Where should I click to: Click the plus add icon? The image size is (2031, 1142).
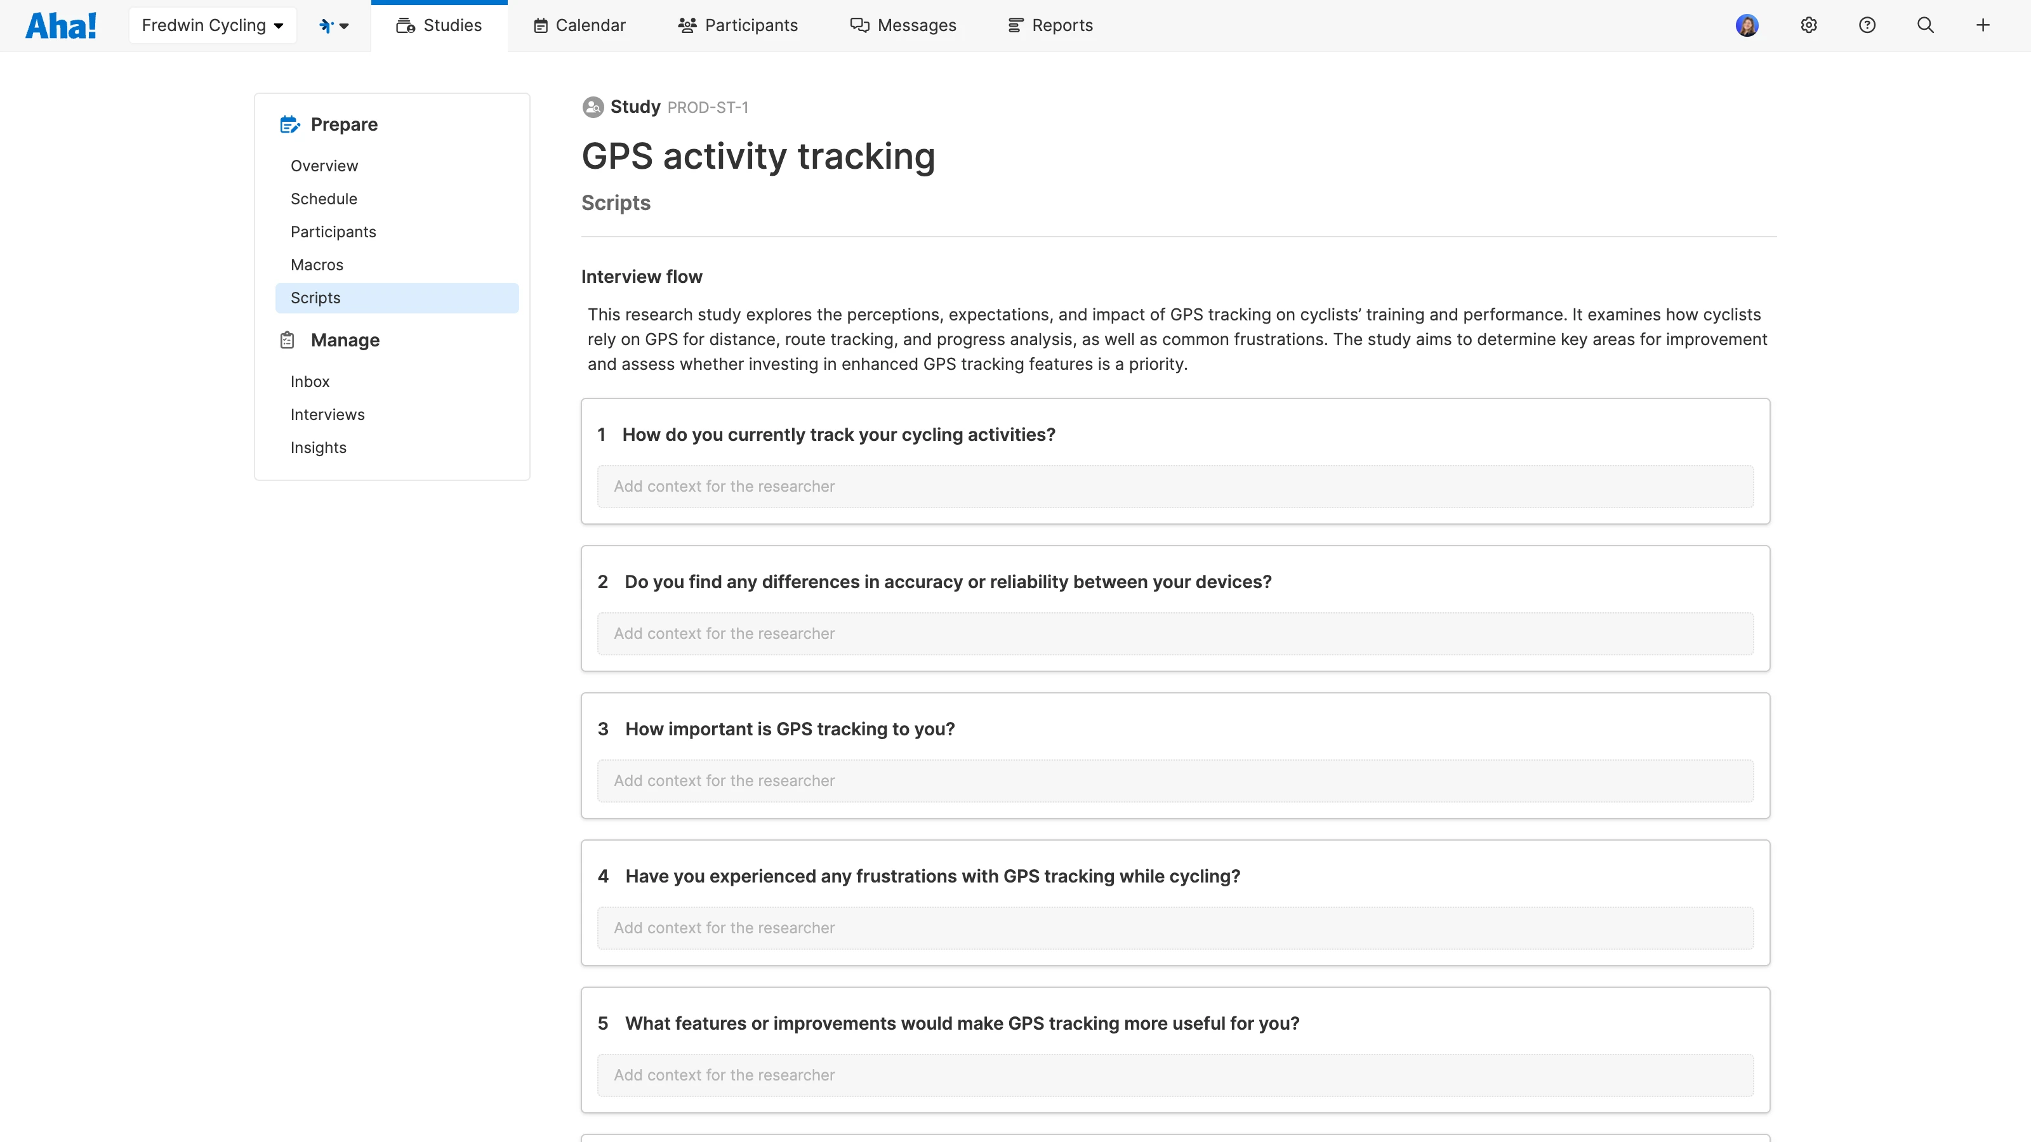1983,25
